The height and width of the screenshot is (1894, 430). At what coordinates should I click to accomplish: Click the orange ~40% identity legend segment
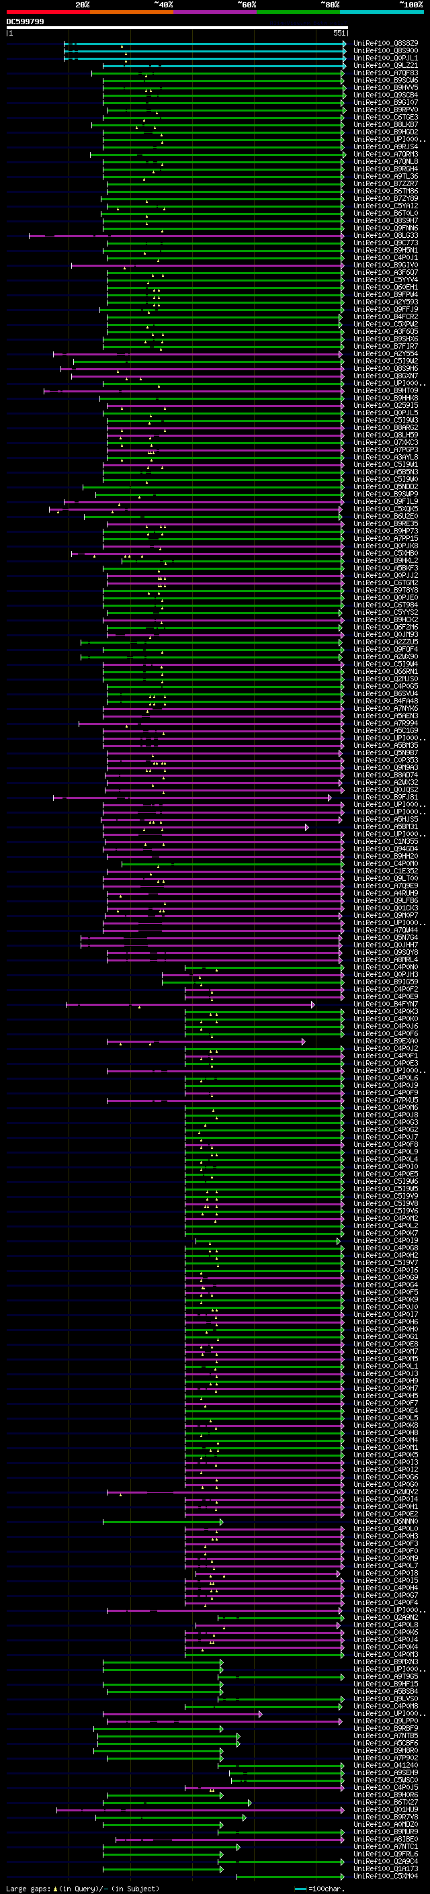[132, 12]
